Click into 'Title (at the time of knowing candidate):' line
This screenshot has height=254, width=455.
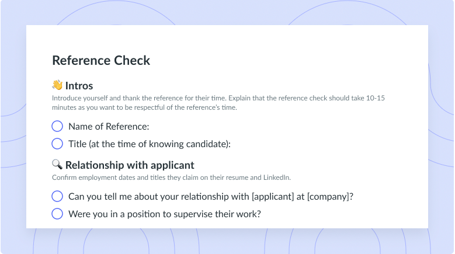click(150, 144)
